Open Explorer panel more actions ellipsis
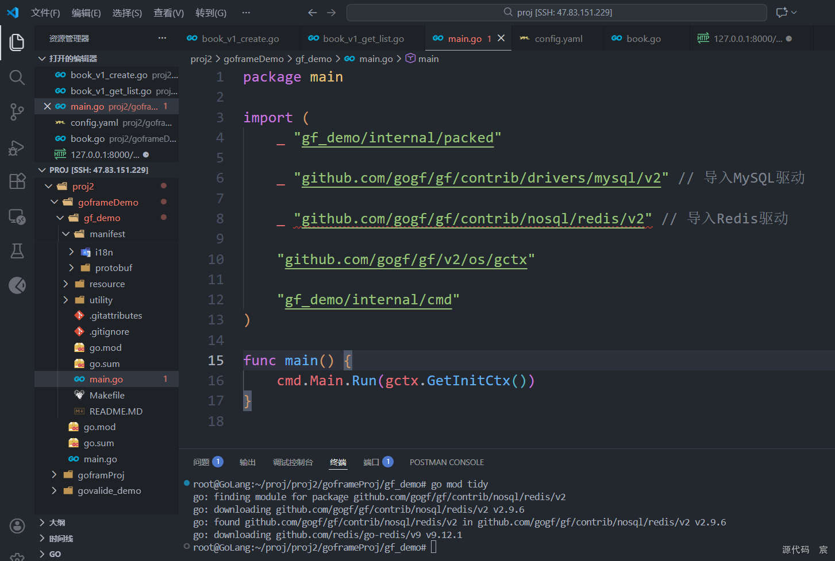The image size is (835, 561). click(x=162, y=38)
